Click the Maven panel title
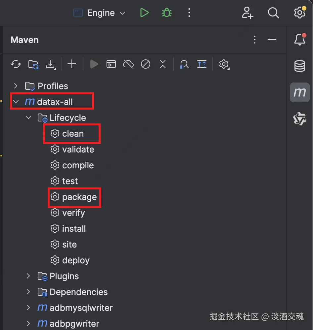This screenshot has height=330, width=313. [25, 40]
